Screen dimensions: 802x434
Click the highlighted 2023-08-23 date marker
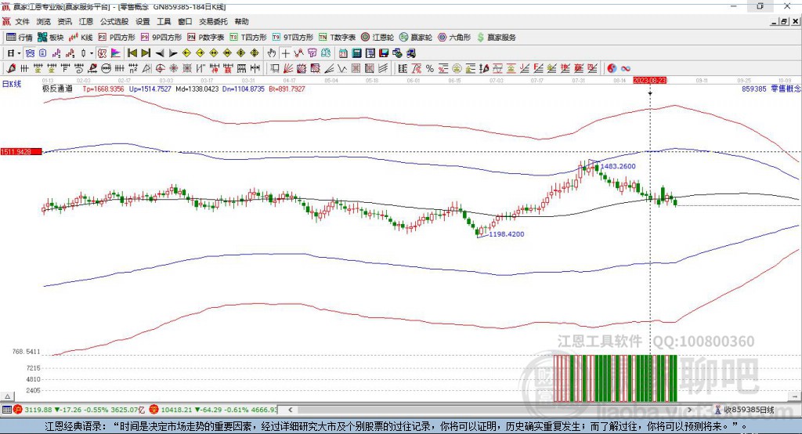[649, 81]
